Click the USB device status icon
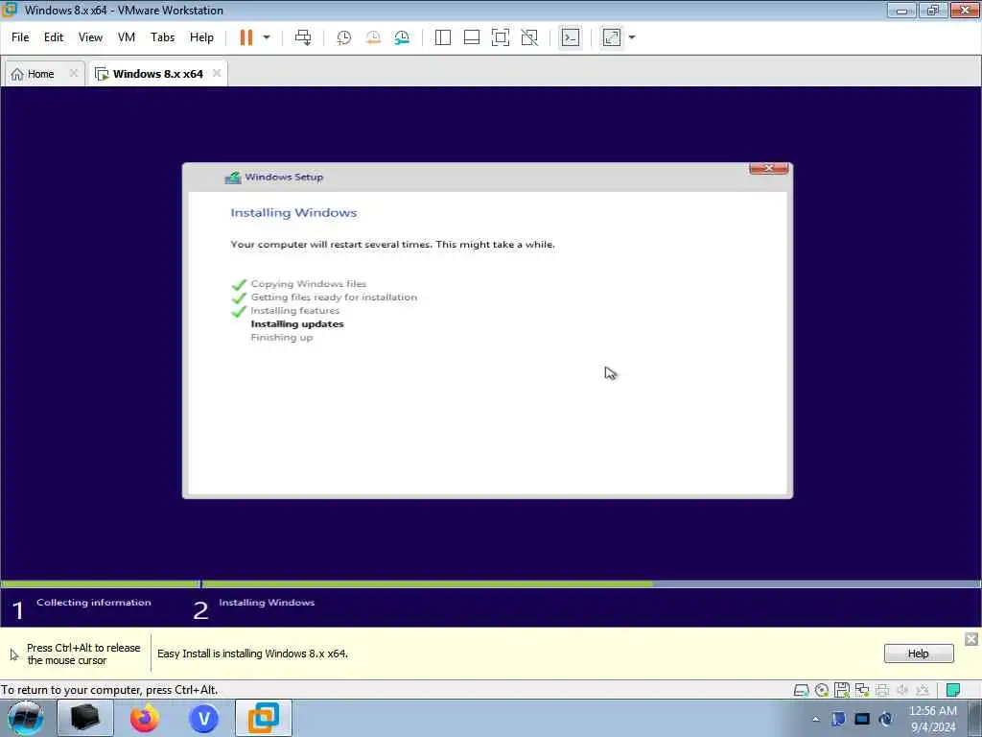982x737 pixels. click(923, 691)
